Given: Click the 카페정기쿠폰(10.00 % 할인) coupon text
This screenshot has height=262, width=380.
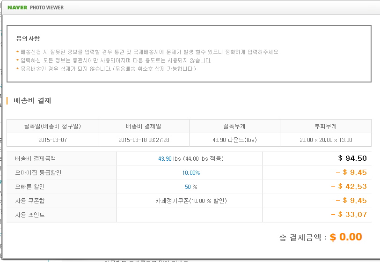Looking at the screenshot, I should (x=191, y=201).
